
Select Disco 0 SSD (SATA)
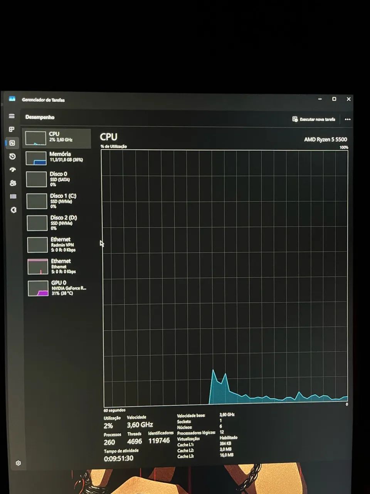(57, 179)
